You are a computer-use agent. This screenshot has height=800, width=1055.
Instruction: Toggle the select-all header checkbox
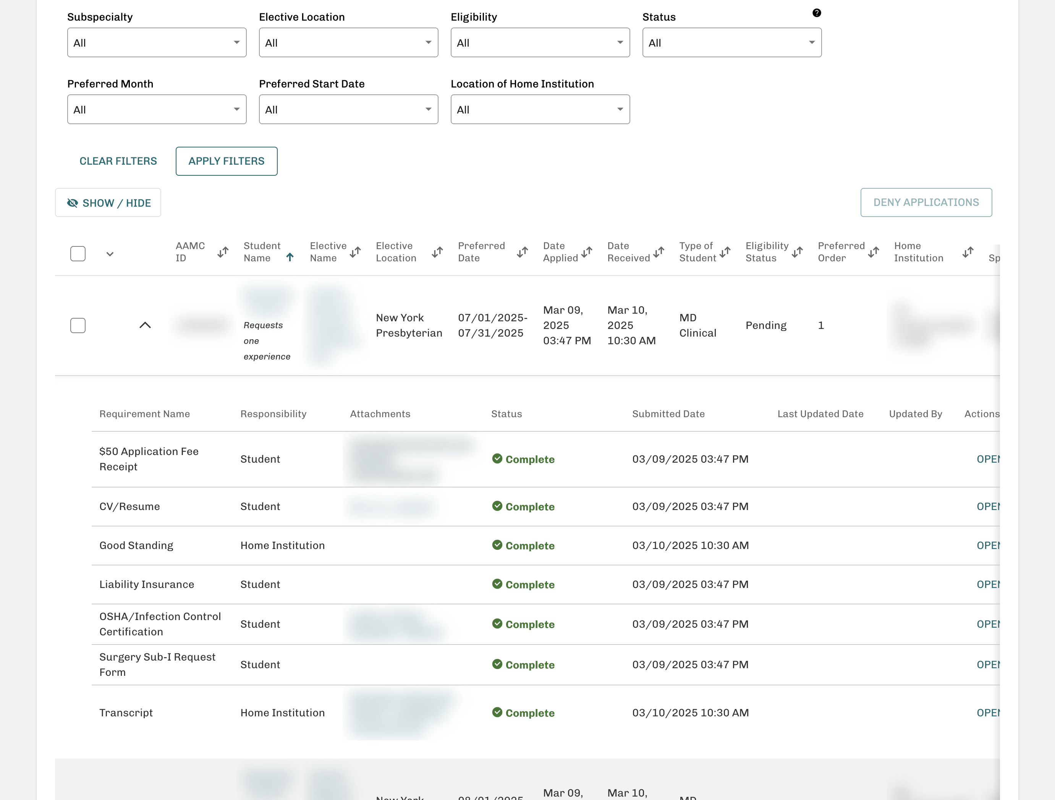78,253
